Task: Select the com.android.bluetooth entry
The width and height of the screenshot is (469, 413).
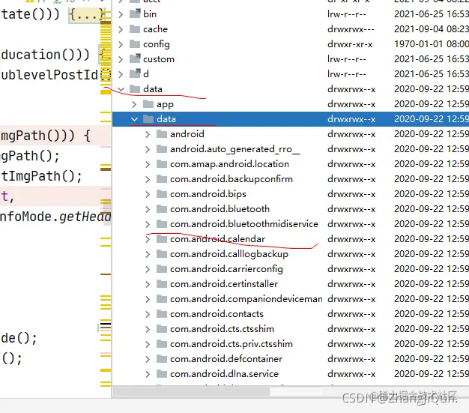Action: click(220, 209)
